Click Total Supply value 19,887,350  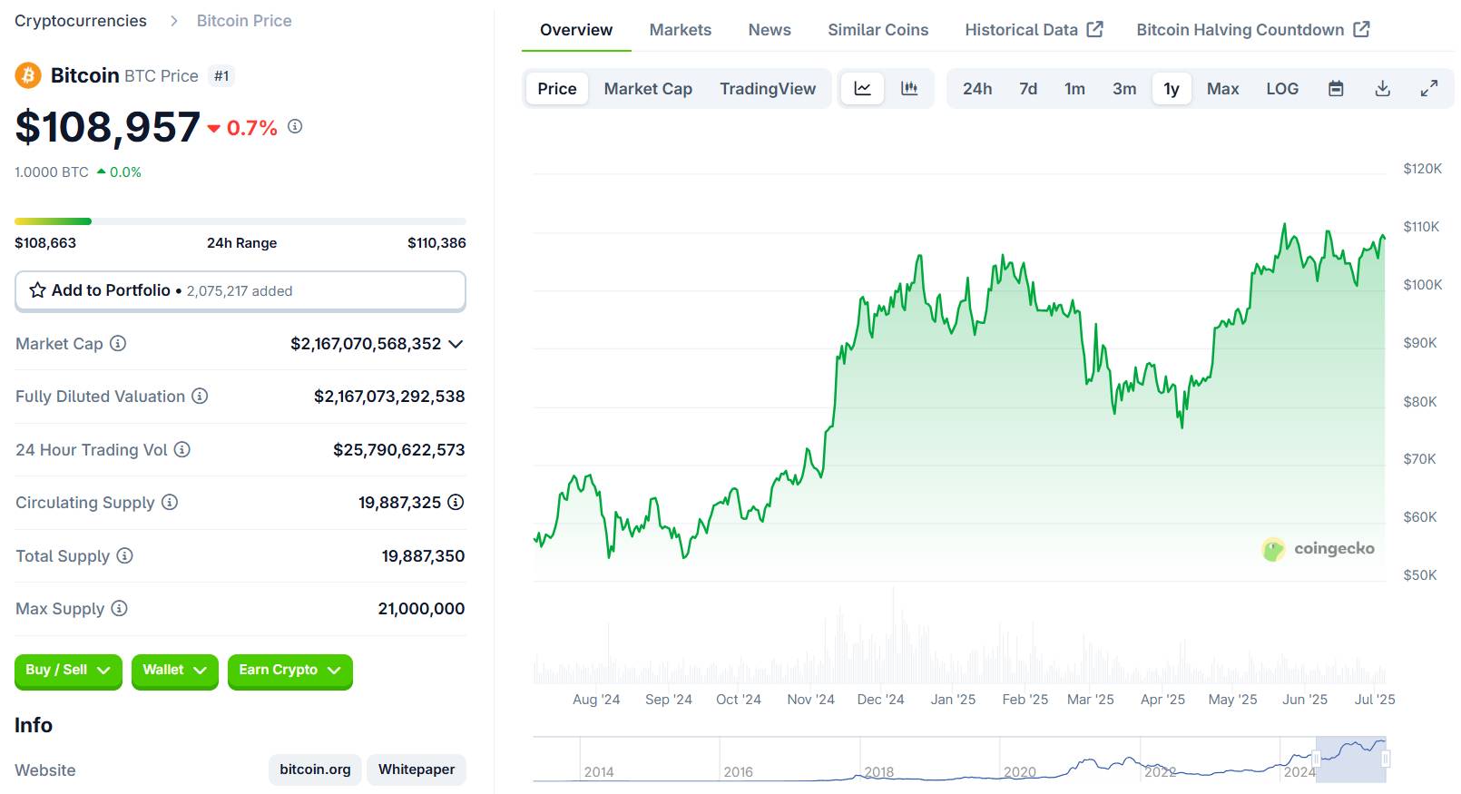[423, 556]
